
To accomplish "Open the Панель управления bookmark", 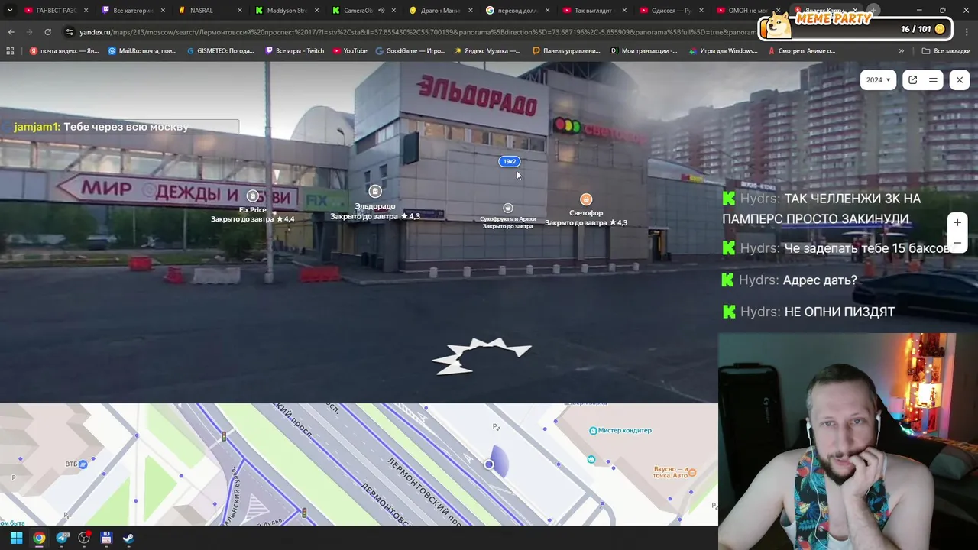I will (x=566, y=51).
